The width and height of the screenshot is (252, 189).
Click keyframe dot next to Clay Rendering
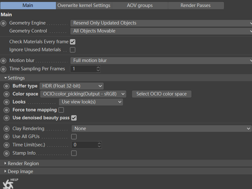(6, 129)
